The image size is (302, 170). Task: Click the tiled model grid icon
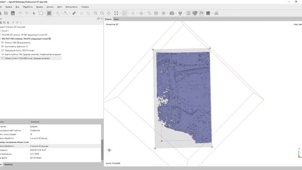156,13
